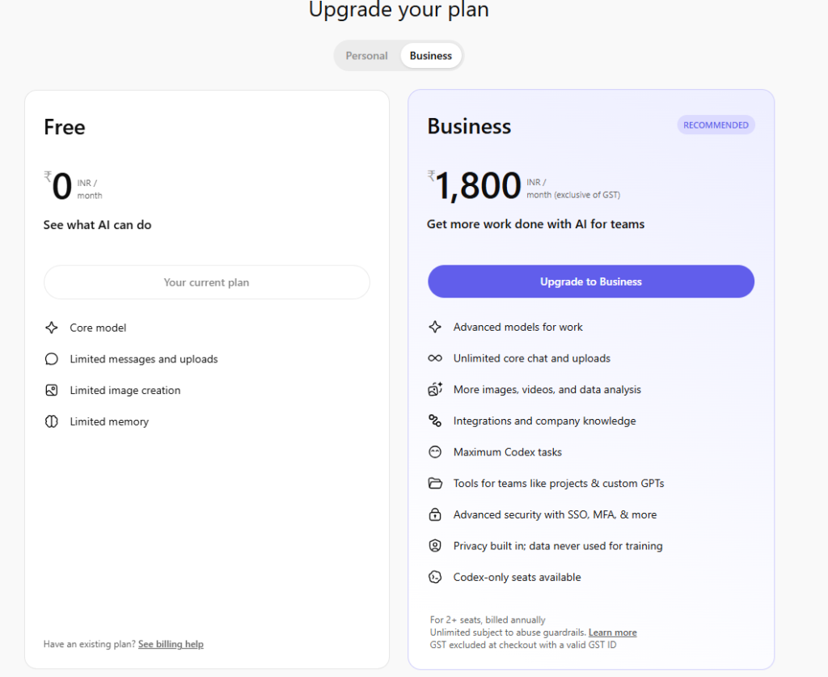The image size is (828, 677).
Task: Click the folder icon for team tools
Action: pyautogui.click(x=435, y=483)
